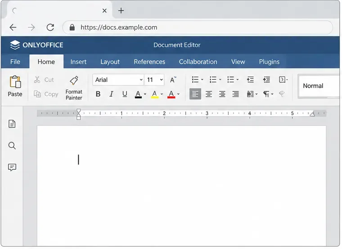This screenshot has height=249, width=342.
Task: Switch to the View tab
Action: point(238,62)
